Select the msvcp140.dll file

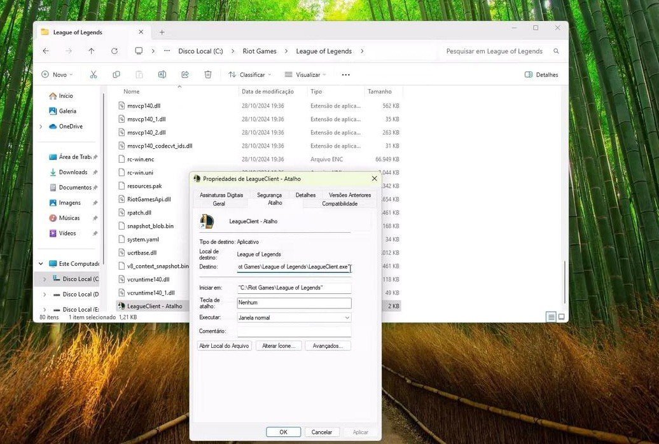point(144,106)
